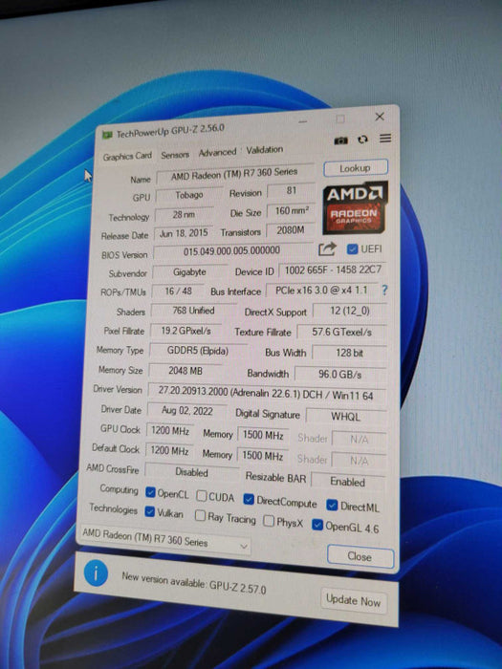Click the BIOS Version field
502x669 pixels.
tap(233, 250)
